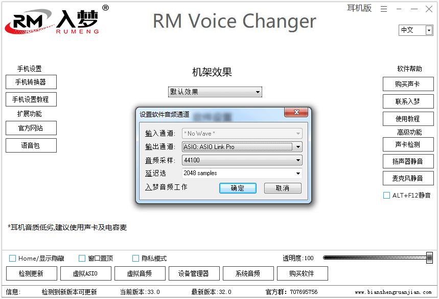
Task: Open the hamburger menu icon
Action: 384,9
